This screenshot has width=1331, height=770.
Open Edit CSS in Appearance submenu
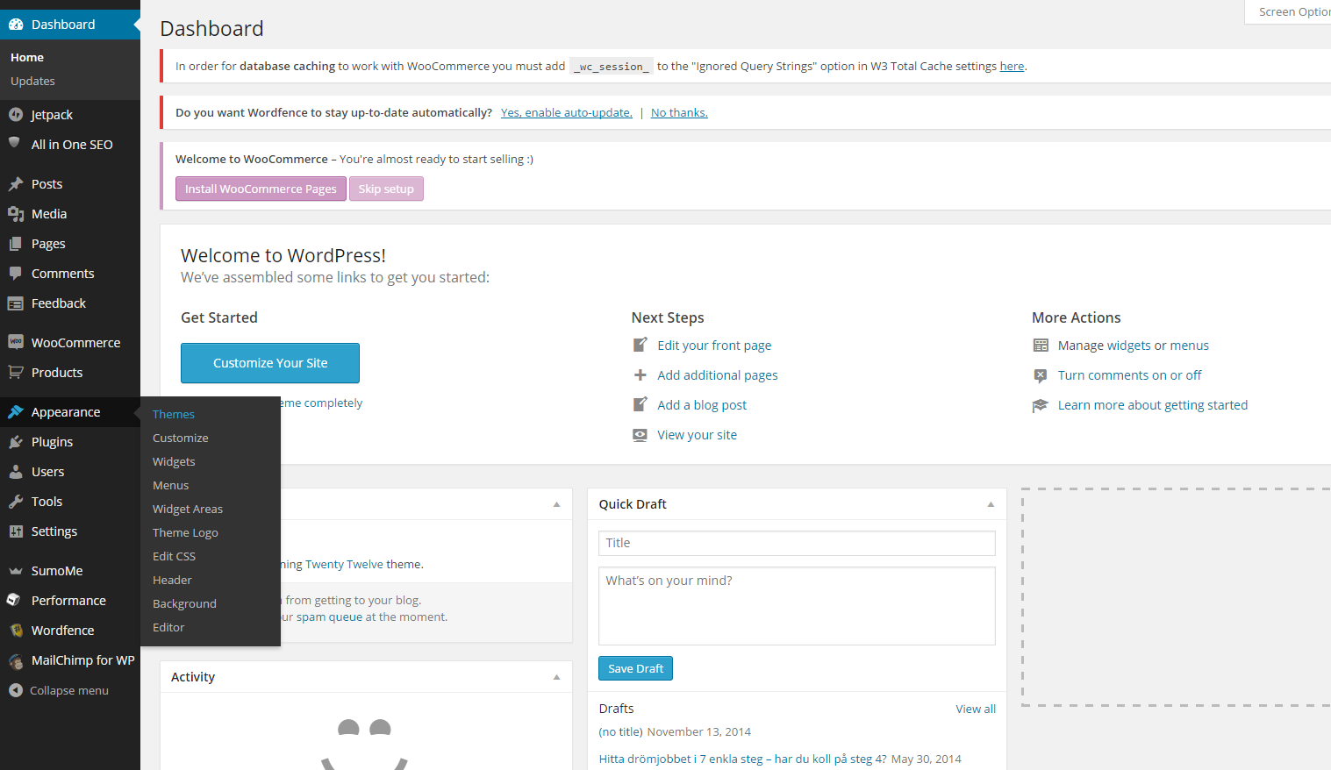tap(174, 556)
